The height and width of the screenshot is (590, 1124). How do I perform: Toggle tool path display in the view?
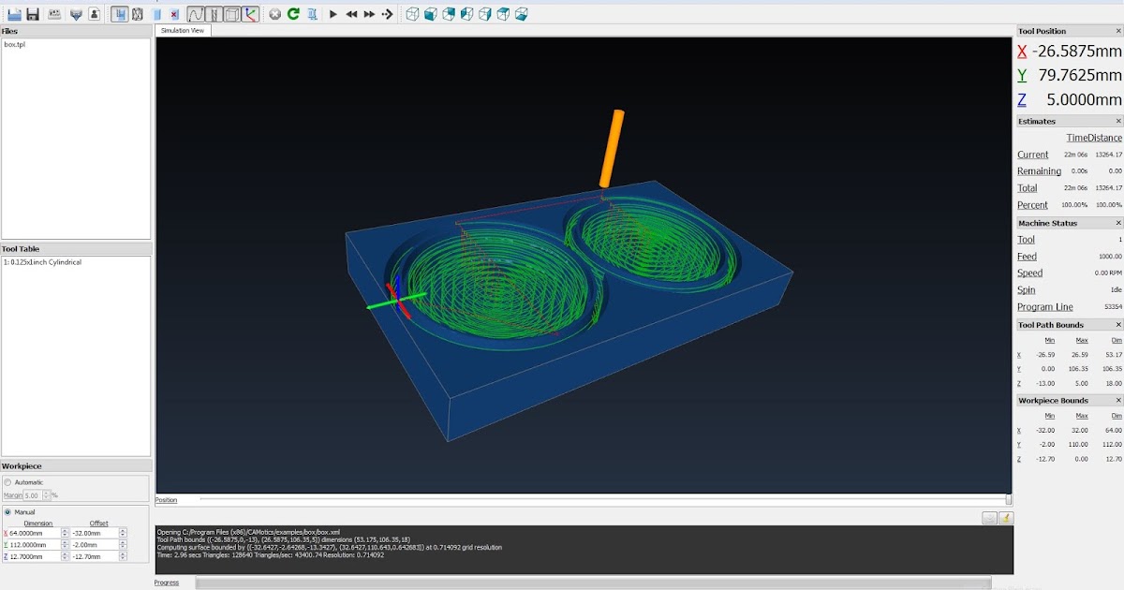coord(197,14)
